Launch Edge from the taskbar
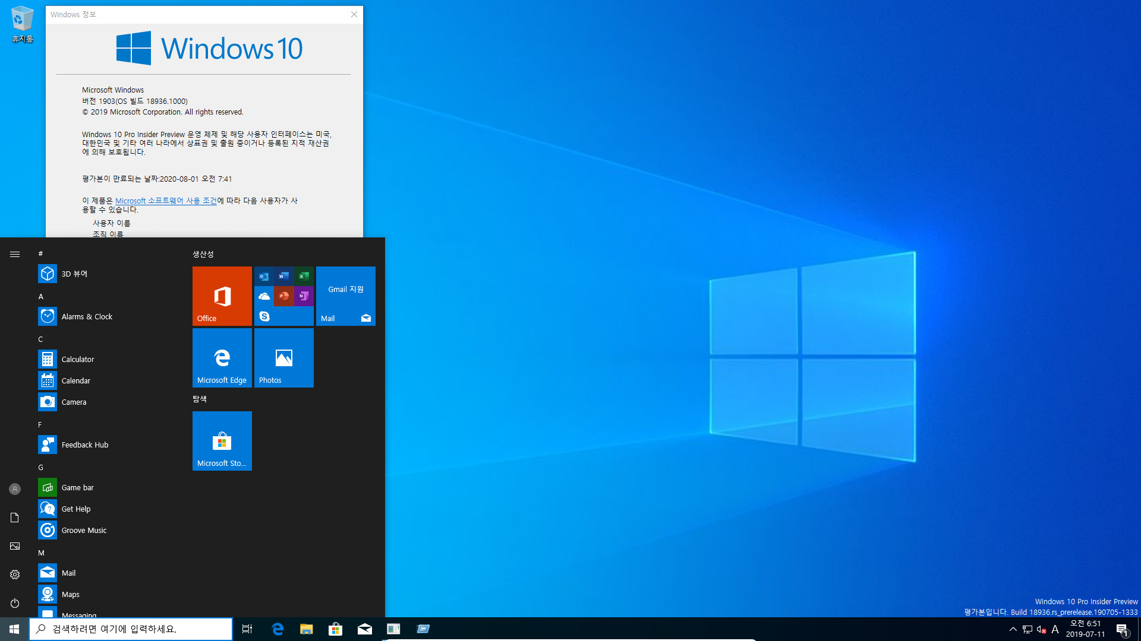This screenshot has width=1141, height=641. pos(278,629)
